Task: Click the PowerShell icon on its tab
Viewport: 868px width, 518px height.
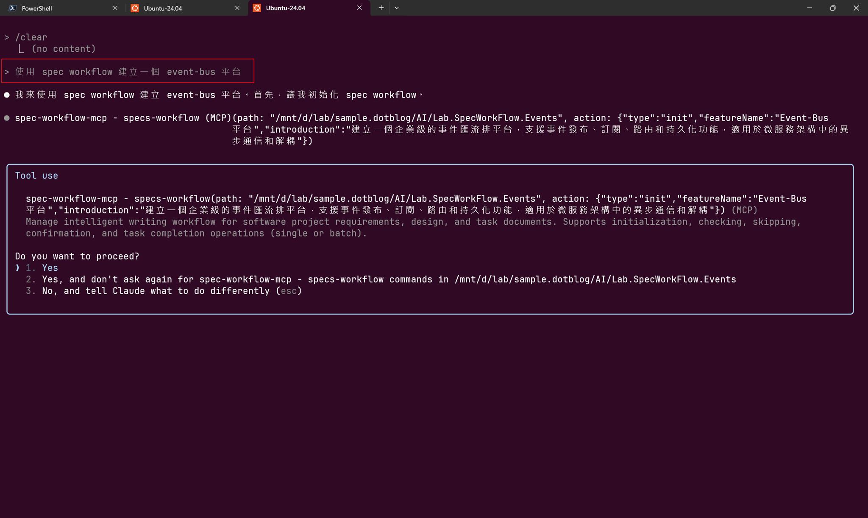Action: (12, 8)
